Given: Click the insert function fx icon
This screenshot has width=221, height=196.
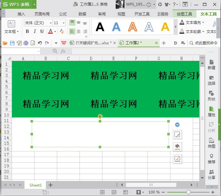Looking at the screenshot, I should click(63, 51).
